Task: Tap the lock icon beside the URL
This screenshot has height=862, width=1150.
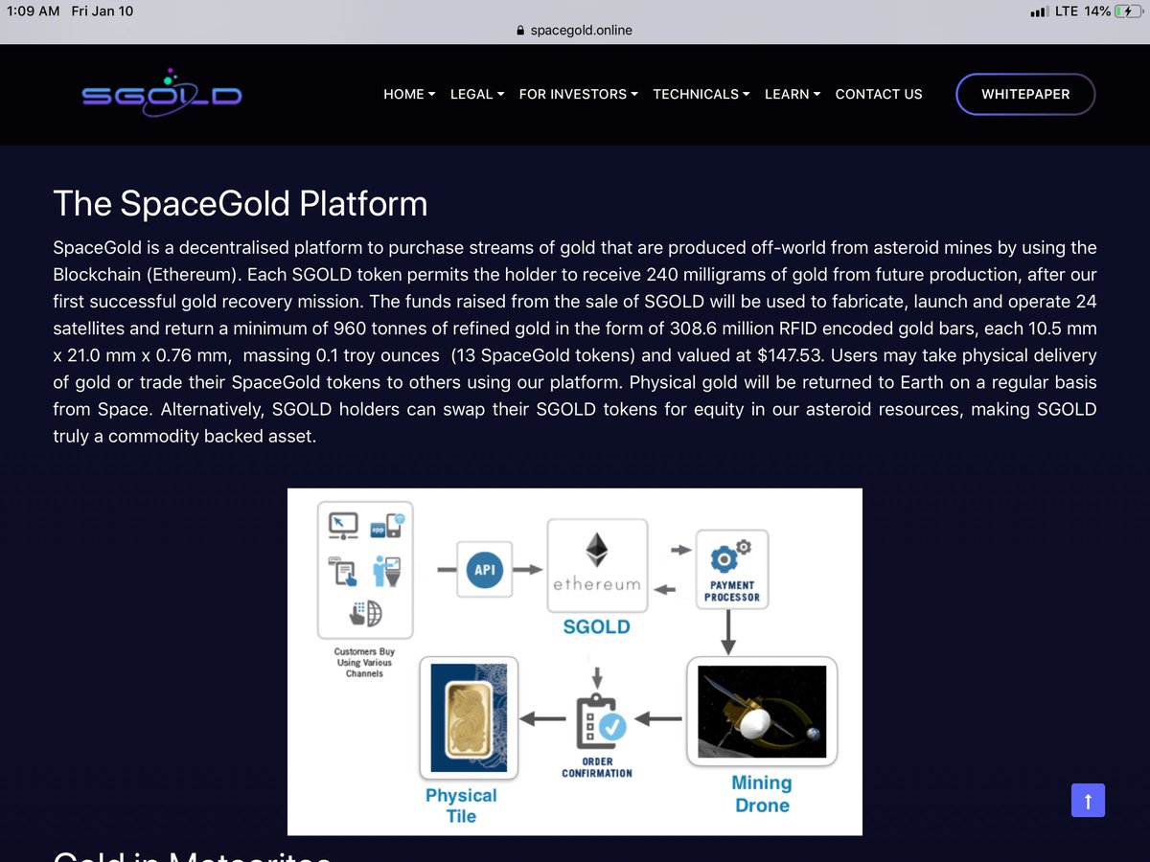Action: [x=520, y=30]
